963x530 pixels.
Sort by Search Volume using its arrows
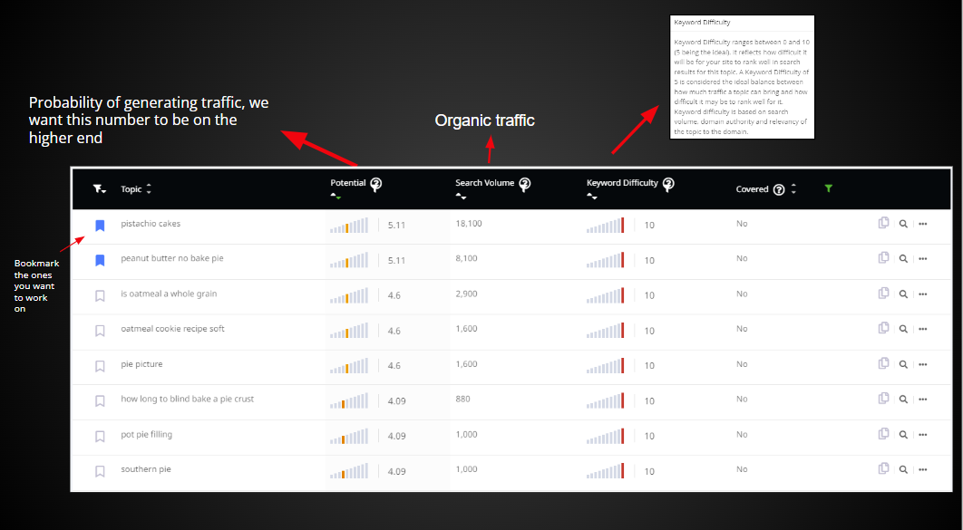461,197
